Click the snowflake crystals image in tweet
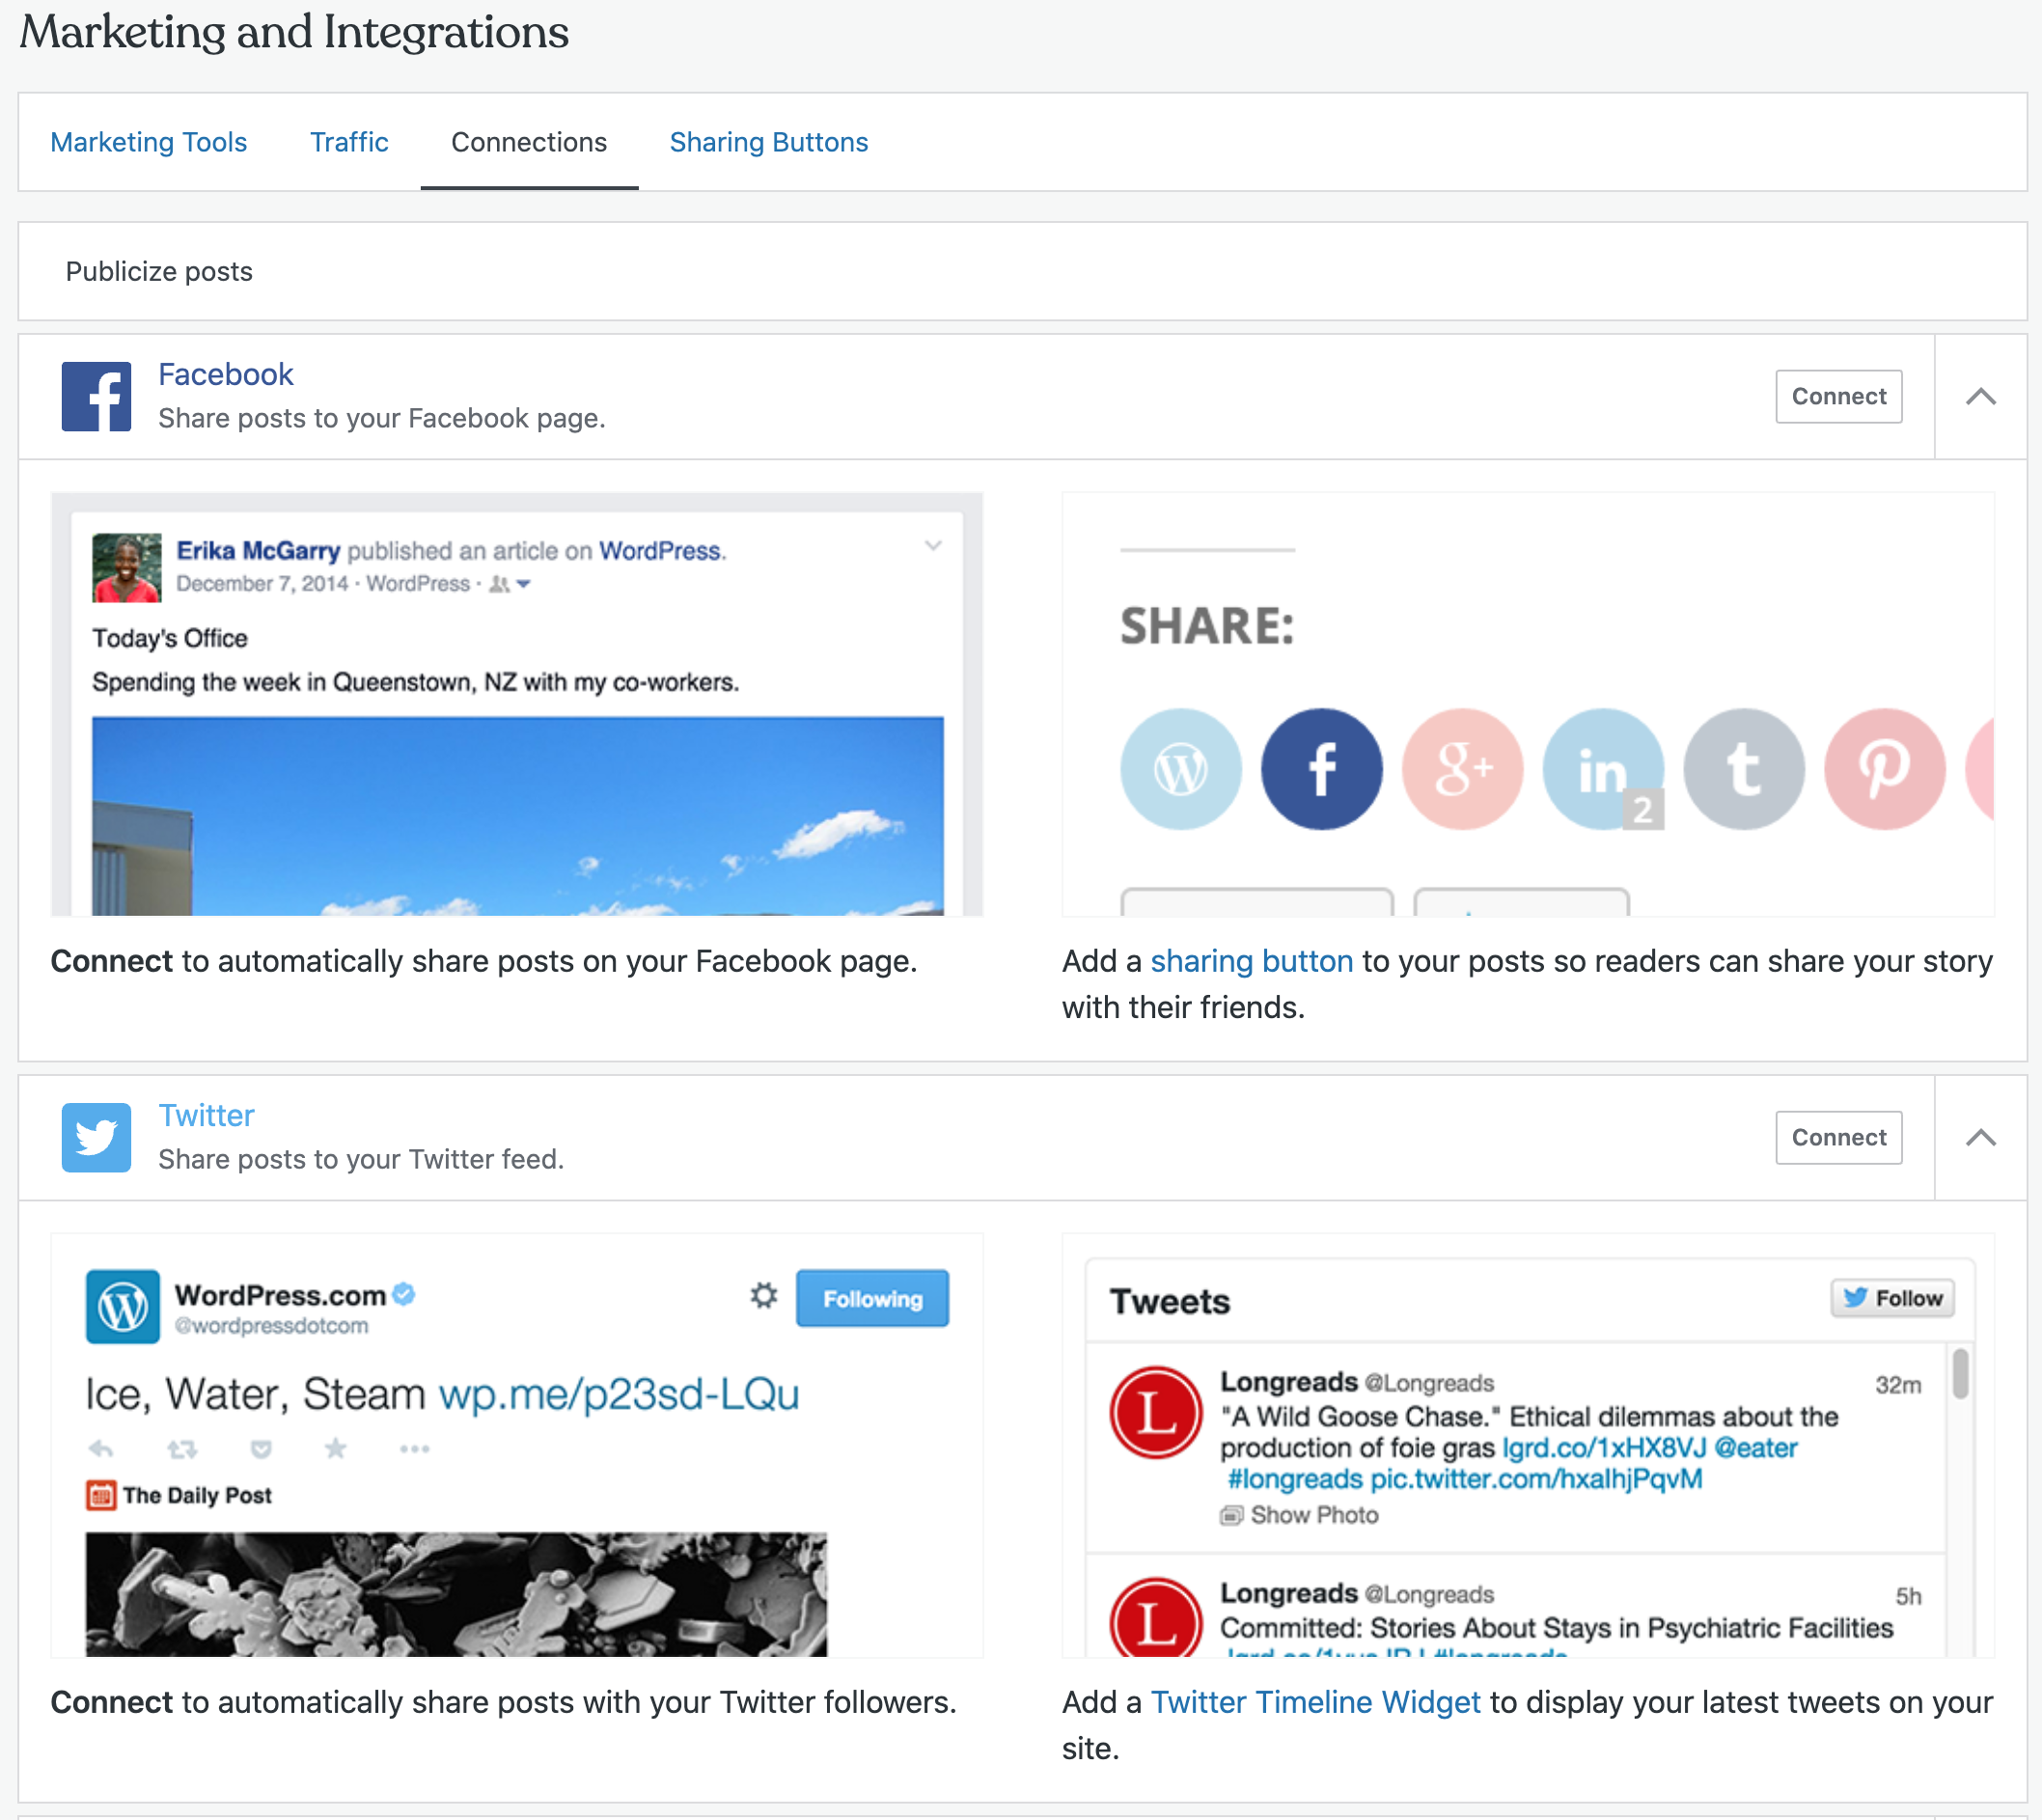 coord(457,1595)
